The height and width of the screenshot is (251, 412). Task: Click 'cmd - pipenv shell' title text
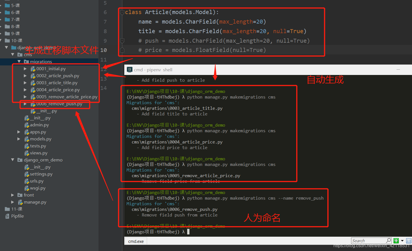click(x=153, y=70)
